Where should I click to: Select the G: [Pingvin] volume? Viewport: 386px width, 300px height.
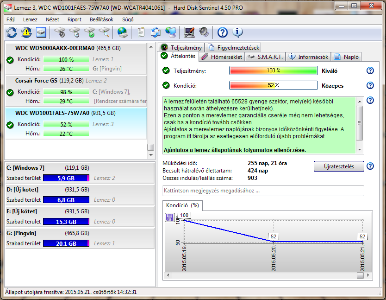click(80, 238)
